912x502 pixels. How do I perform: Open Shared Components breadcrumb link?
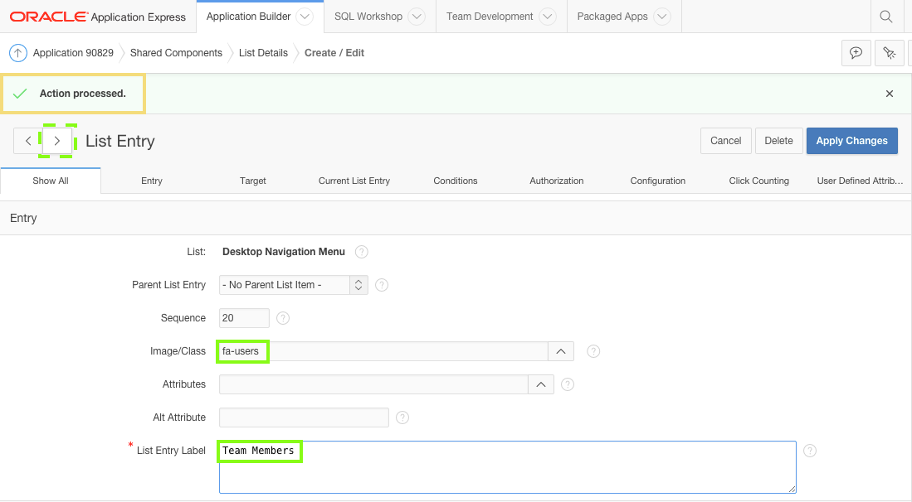[x=176, y=53]
